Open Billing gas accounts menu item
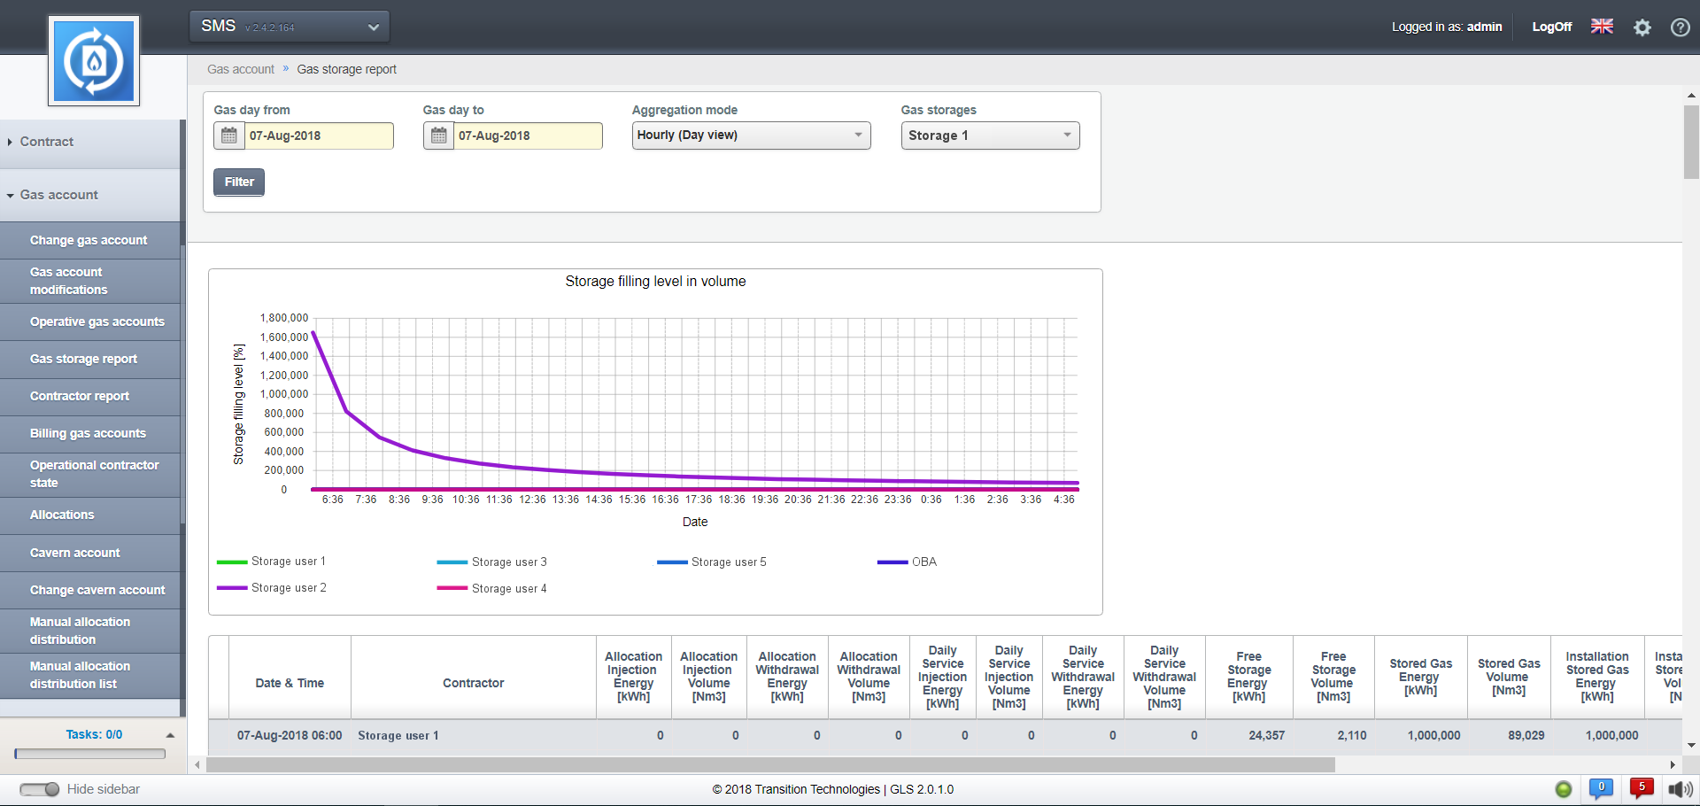Viewport: 1700px width, 806px height. tap(89, 433)
